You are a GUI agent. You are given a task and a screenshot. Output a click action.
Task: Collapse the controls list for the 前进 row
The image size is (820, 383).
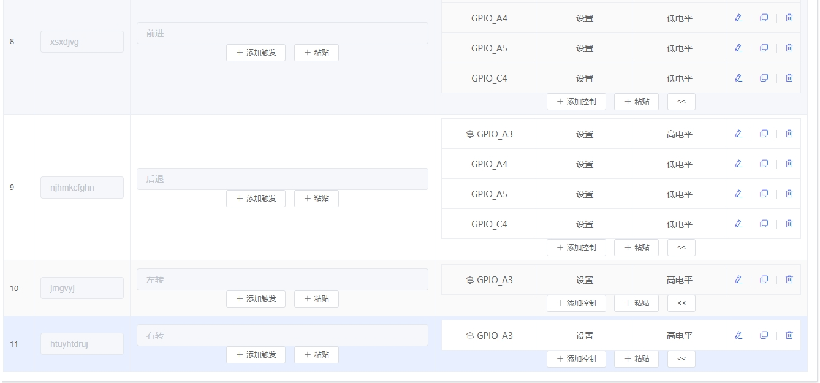click(681, 102)
